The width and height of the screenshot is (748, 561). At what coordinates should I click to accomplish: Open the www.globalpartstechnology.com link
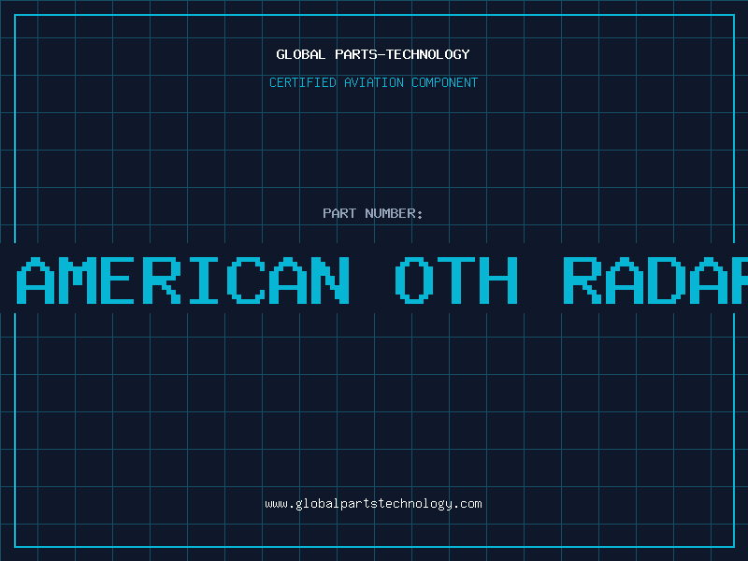pyautogui.click(x=373, y=504)
